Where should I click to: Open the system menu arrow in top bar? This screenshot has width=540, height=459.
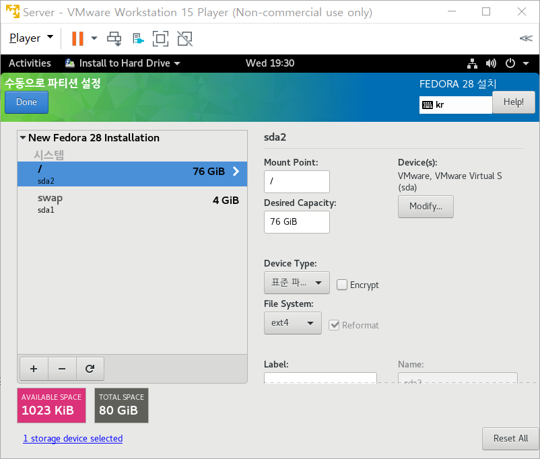526,63
